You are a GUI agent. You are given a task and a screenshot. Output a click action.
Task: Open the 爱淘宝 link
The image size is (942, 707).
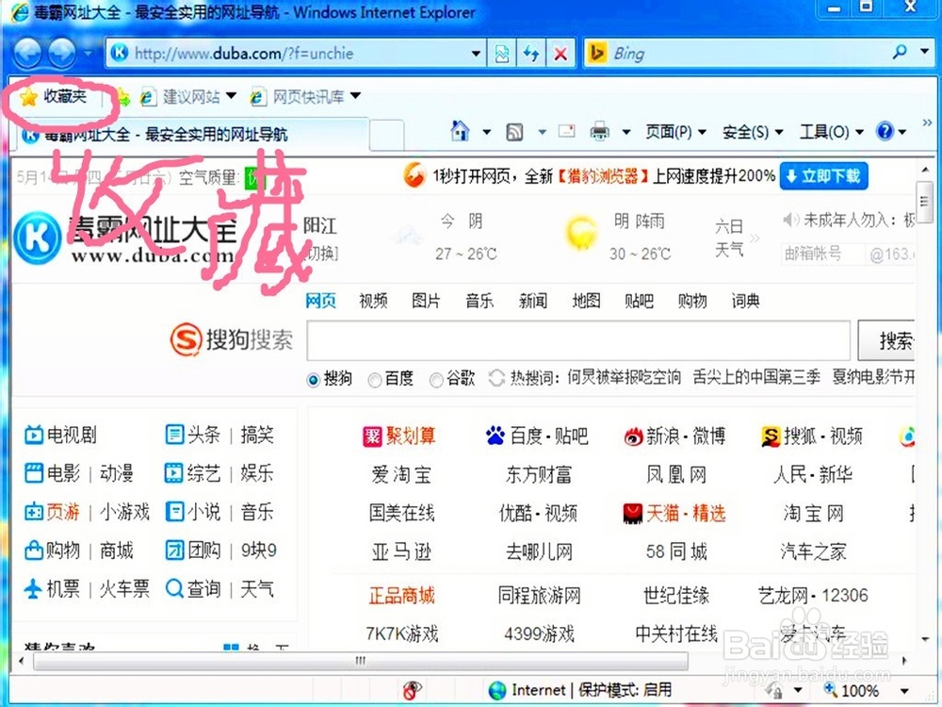pyautogui.click(x=400, y=475)
